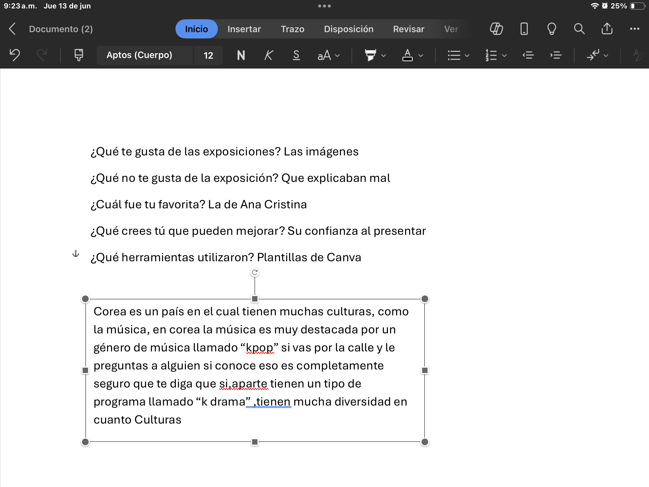
Task: Tap the text box rotation handle
Action: click(255, 273)
